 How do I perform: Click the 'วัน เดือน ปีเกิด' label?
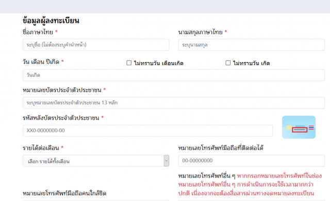41,62
